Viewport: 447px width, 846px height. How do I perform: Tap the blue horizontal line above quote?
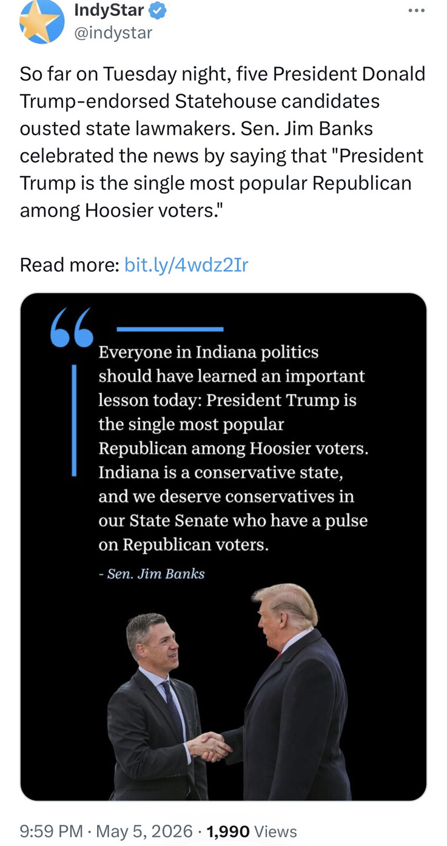[170, 329]
